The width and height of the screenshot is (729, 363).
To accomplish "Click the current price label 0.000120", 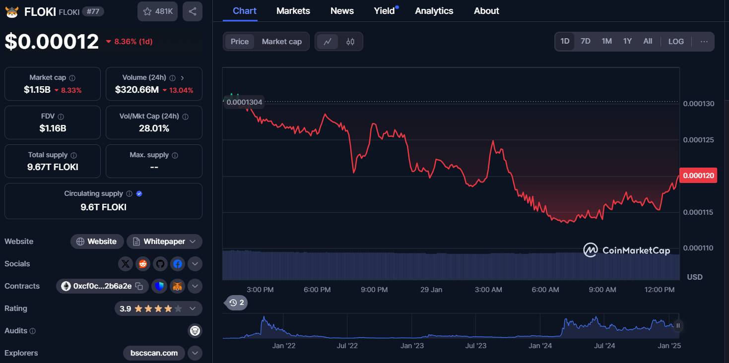I will click(x=698, y=176).
